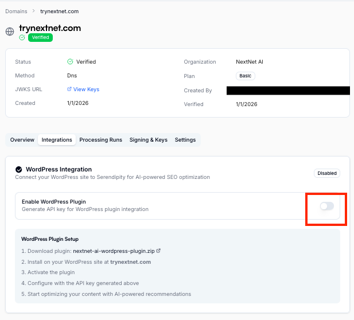Click the Basic plan badge
354x320 pixels.
(246, 76)
